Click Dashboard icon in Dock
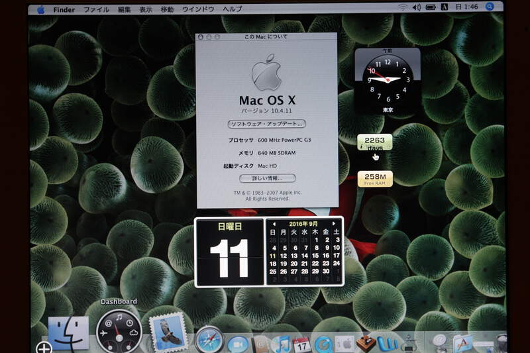This screenshot has height=353, width=530. pos(119,331)
